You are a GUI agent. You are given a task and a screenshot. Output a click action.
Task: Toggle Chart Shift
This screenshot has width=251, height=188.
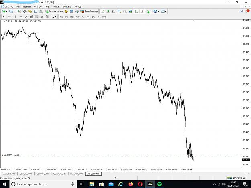(x=142, y=11)
